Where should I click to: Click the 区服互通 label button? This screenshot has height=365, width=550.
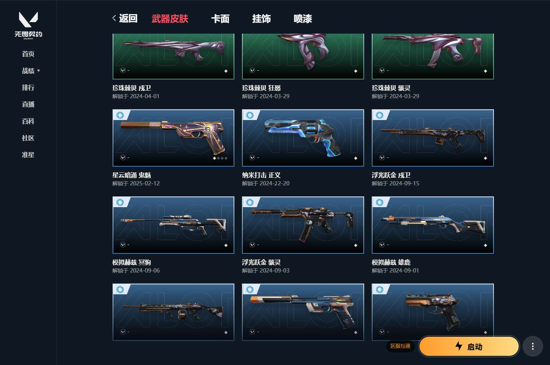click(400, 346)
